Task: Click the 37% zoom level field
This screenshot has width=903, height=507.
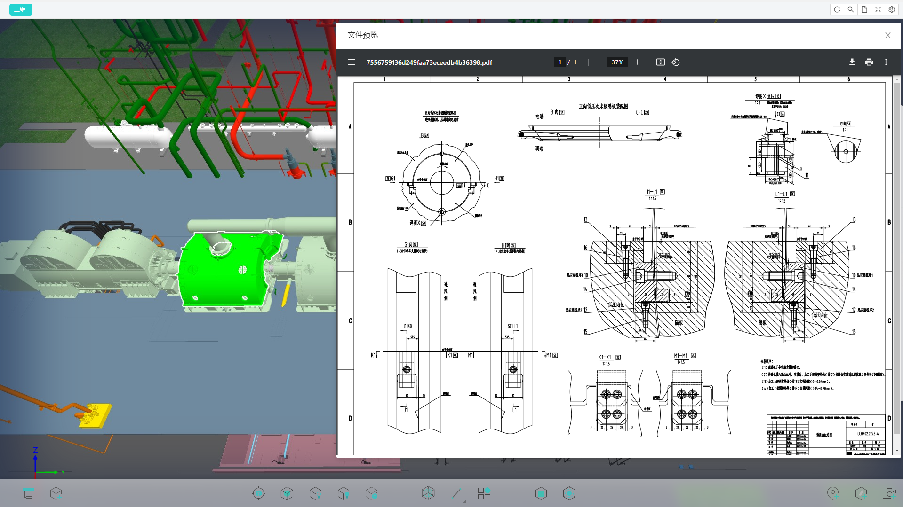Action: 617,62
